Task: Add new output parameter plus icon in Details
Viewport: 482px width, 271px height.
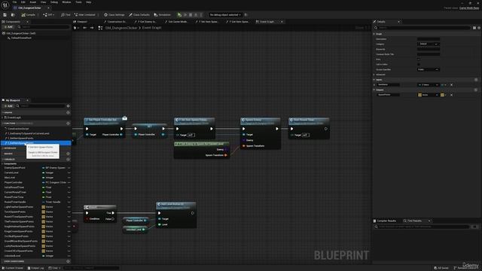Action: pyautogui.click(x=476, y=90)
